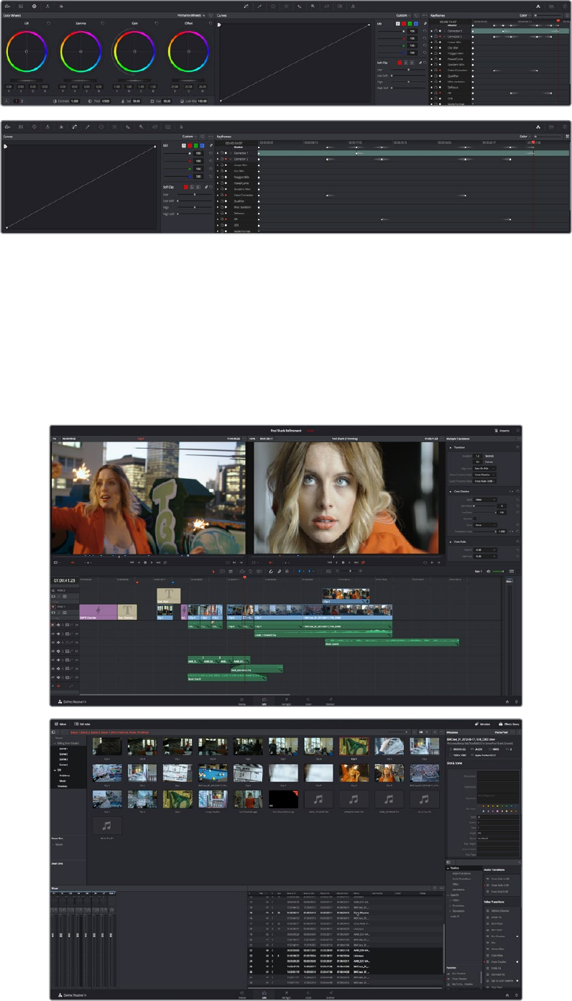
Task: Switch to Color page in bottom screenshot
Action: coord(308,994)
